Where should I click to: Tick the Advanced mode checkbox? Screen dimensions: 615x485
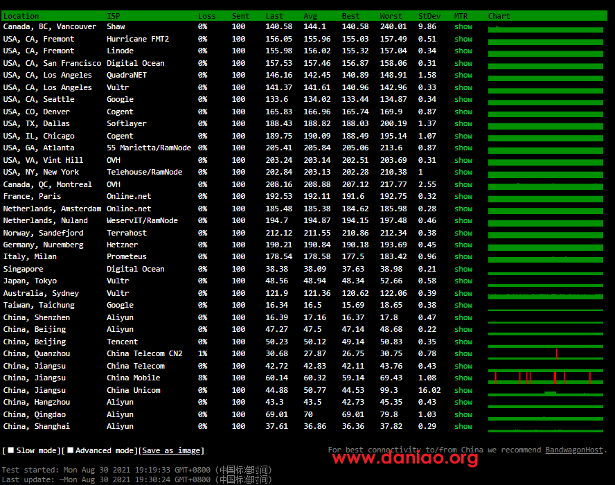click(70, 450)
